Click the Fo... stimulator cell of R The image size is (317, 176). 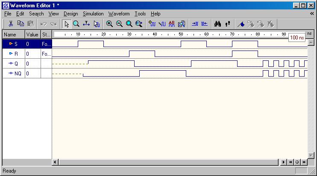[46, 54]
